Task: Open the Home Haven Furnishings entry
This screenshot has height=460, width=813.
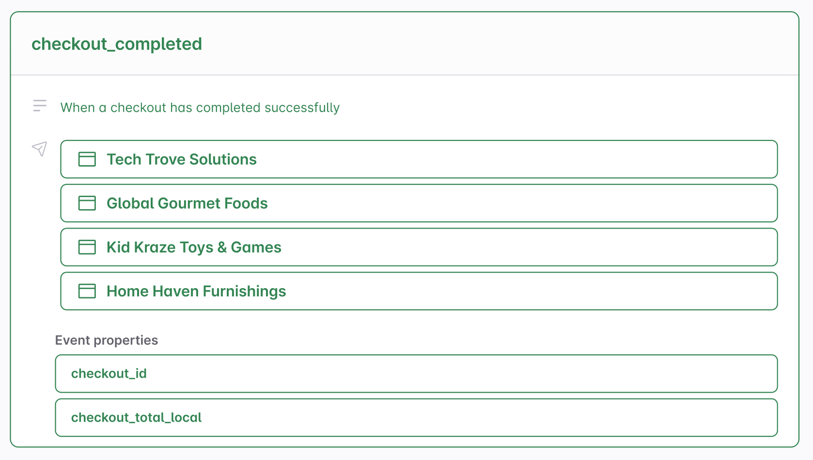Action: coord(419,291)
